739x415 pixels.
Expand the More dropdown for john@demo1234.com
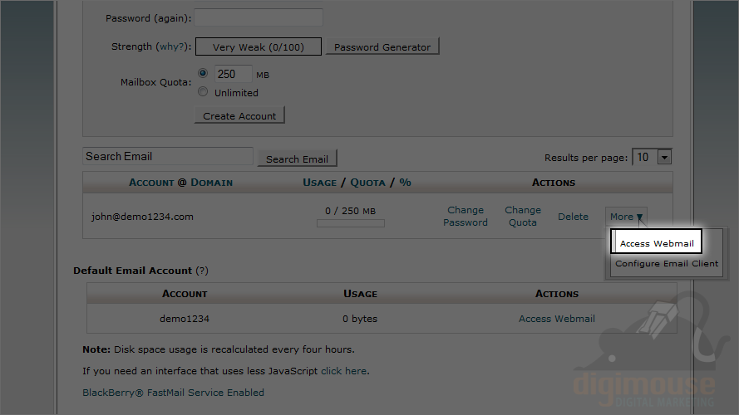626,217
